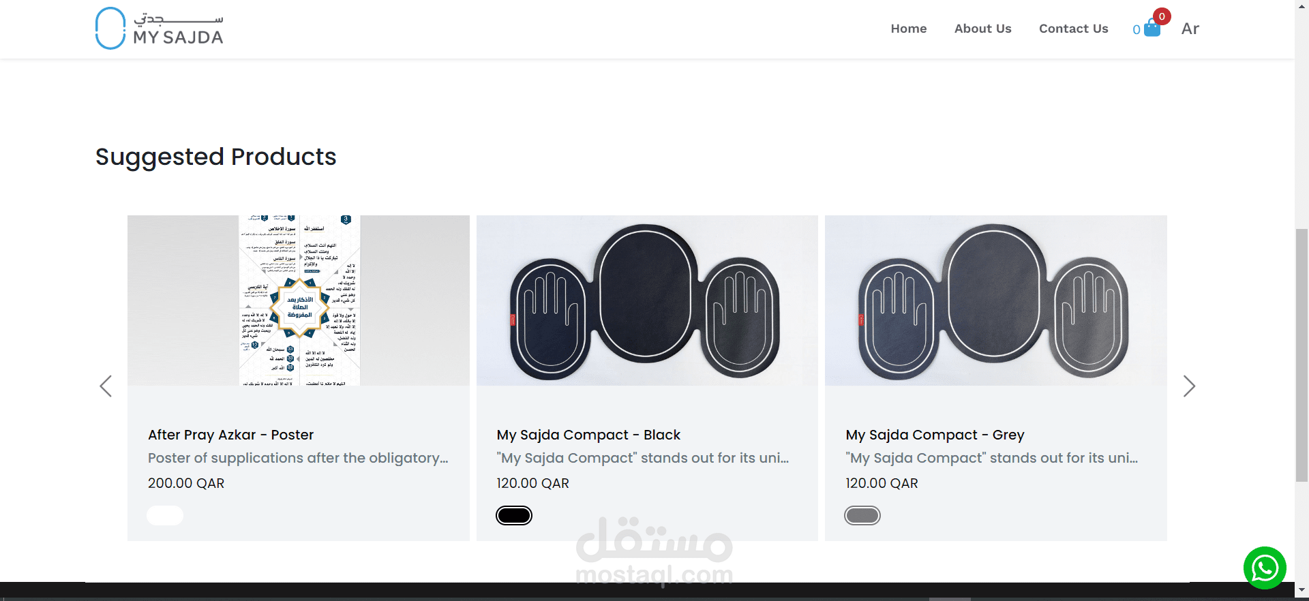Image resolution: width=1309 pixels, height=601 pixels.
Task: Click the My Sajda logo
Action: pyautogui.click(x=160, y=29)
